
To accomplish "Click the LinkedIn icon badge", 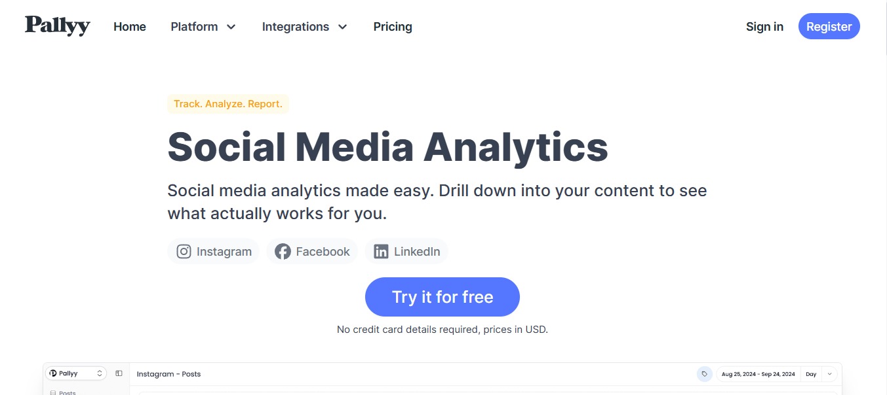I will point(381,251).
